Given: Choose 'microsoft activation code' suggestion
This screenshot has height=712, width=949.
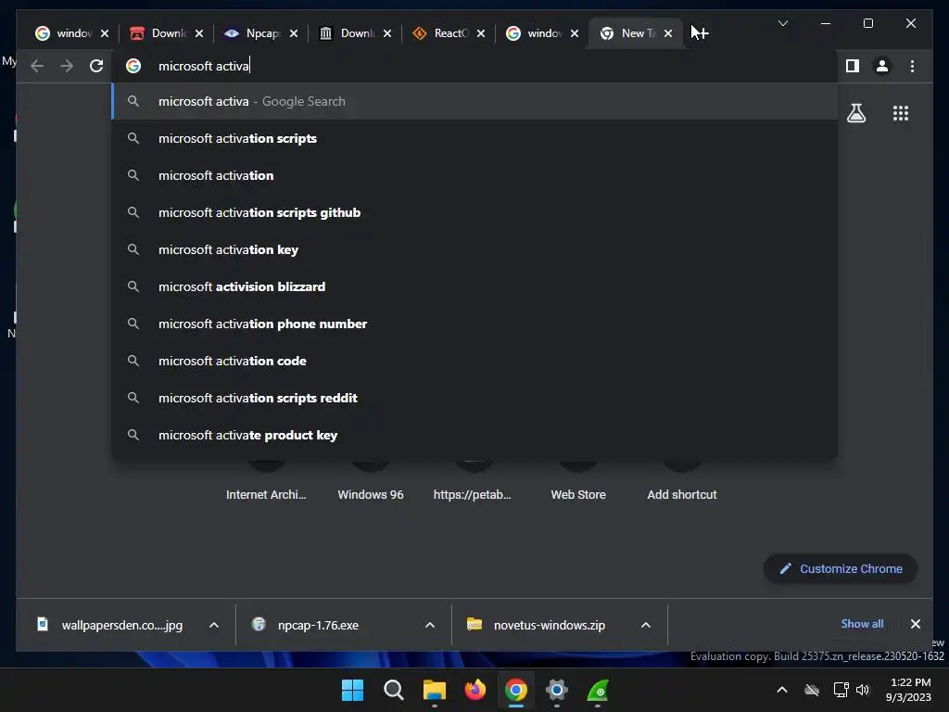Looking at the screenshot, I should tap(475, 361).
